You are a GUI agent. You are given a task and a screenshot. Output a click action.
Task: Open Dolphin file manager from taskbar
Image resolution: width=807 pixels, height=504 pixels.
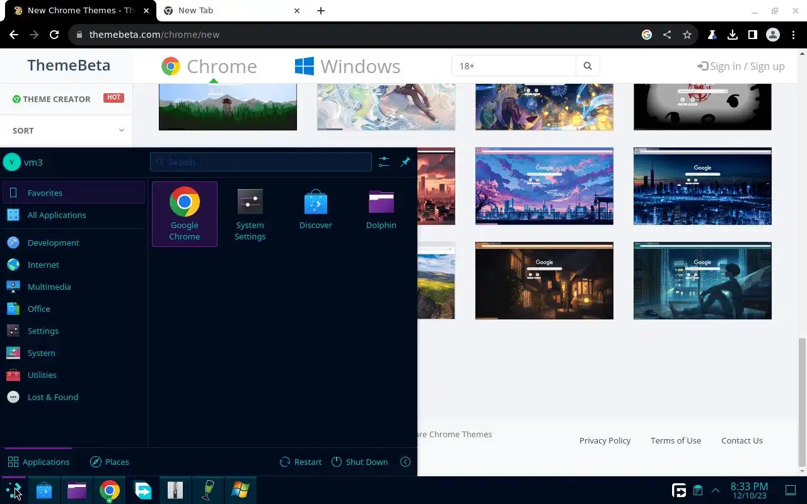(77, 490)
